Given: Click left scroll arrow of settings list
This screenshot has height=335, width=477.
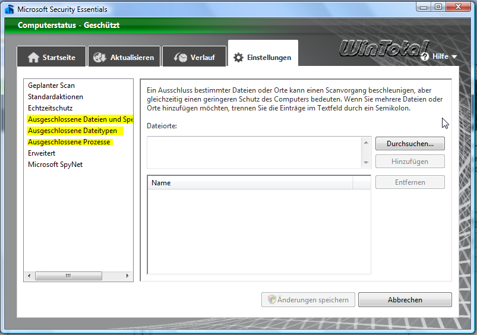Looking at the screenshot, I should (x=29, y=276).
